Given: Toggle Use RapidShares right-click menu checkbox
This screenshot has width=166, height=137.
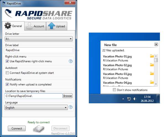Looking at the screenshot, I should tap(7, 61).
